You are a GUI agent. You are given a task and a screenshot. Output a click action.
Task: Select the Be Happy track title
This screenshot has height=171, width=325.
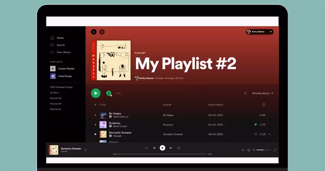[x=115, y=114]
